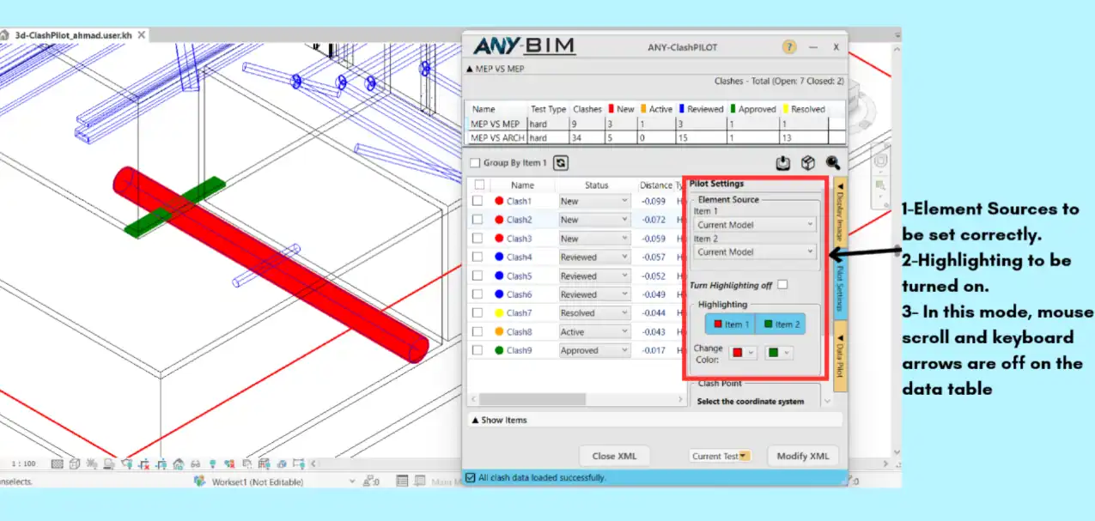Image resolution: width=1095 pixels, height=521 pixels.
Task: Click the magnifier search icon in ClashPILOT
Action: (833, 162)
